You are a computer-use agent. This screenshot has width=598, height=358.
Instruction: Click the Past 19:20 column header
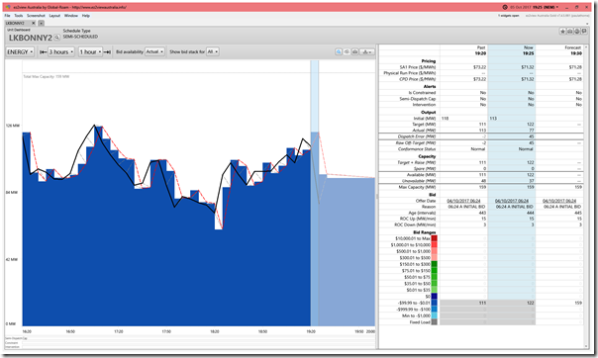pos(463,50)
